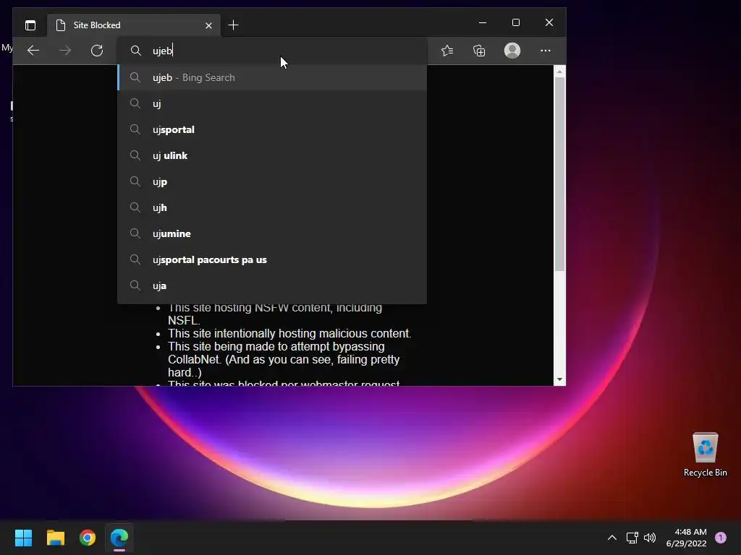Open the volume speaker tray icon
741x555 pixels.
point(650,538)
